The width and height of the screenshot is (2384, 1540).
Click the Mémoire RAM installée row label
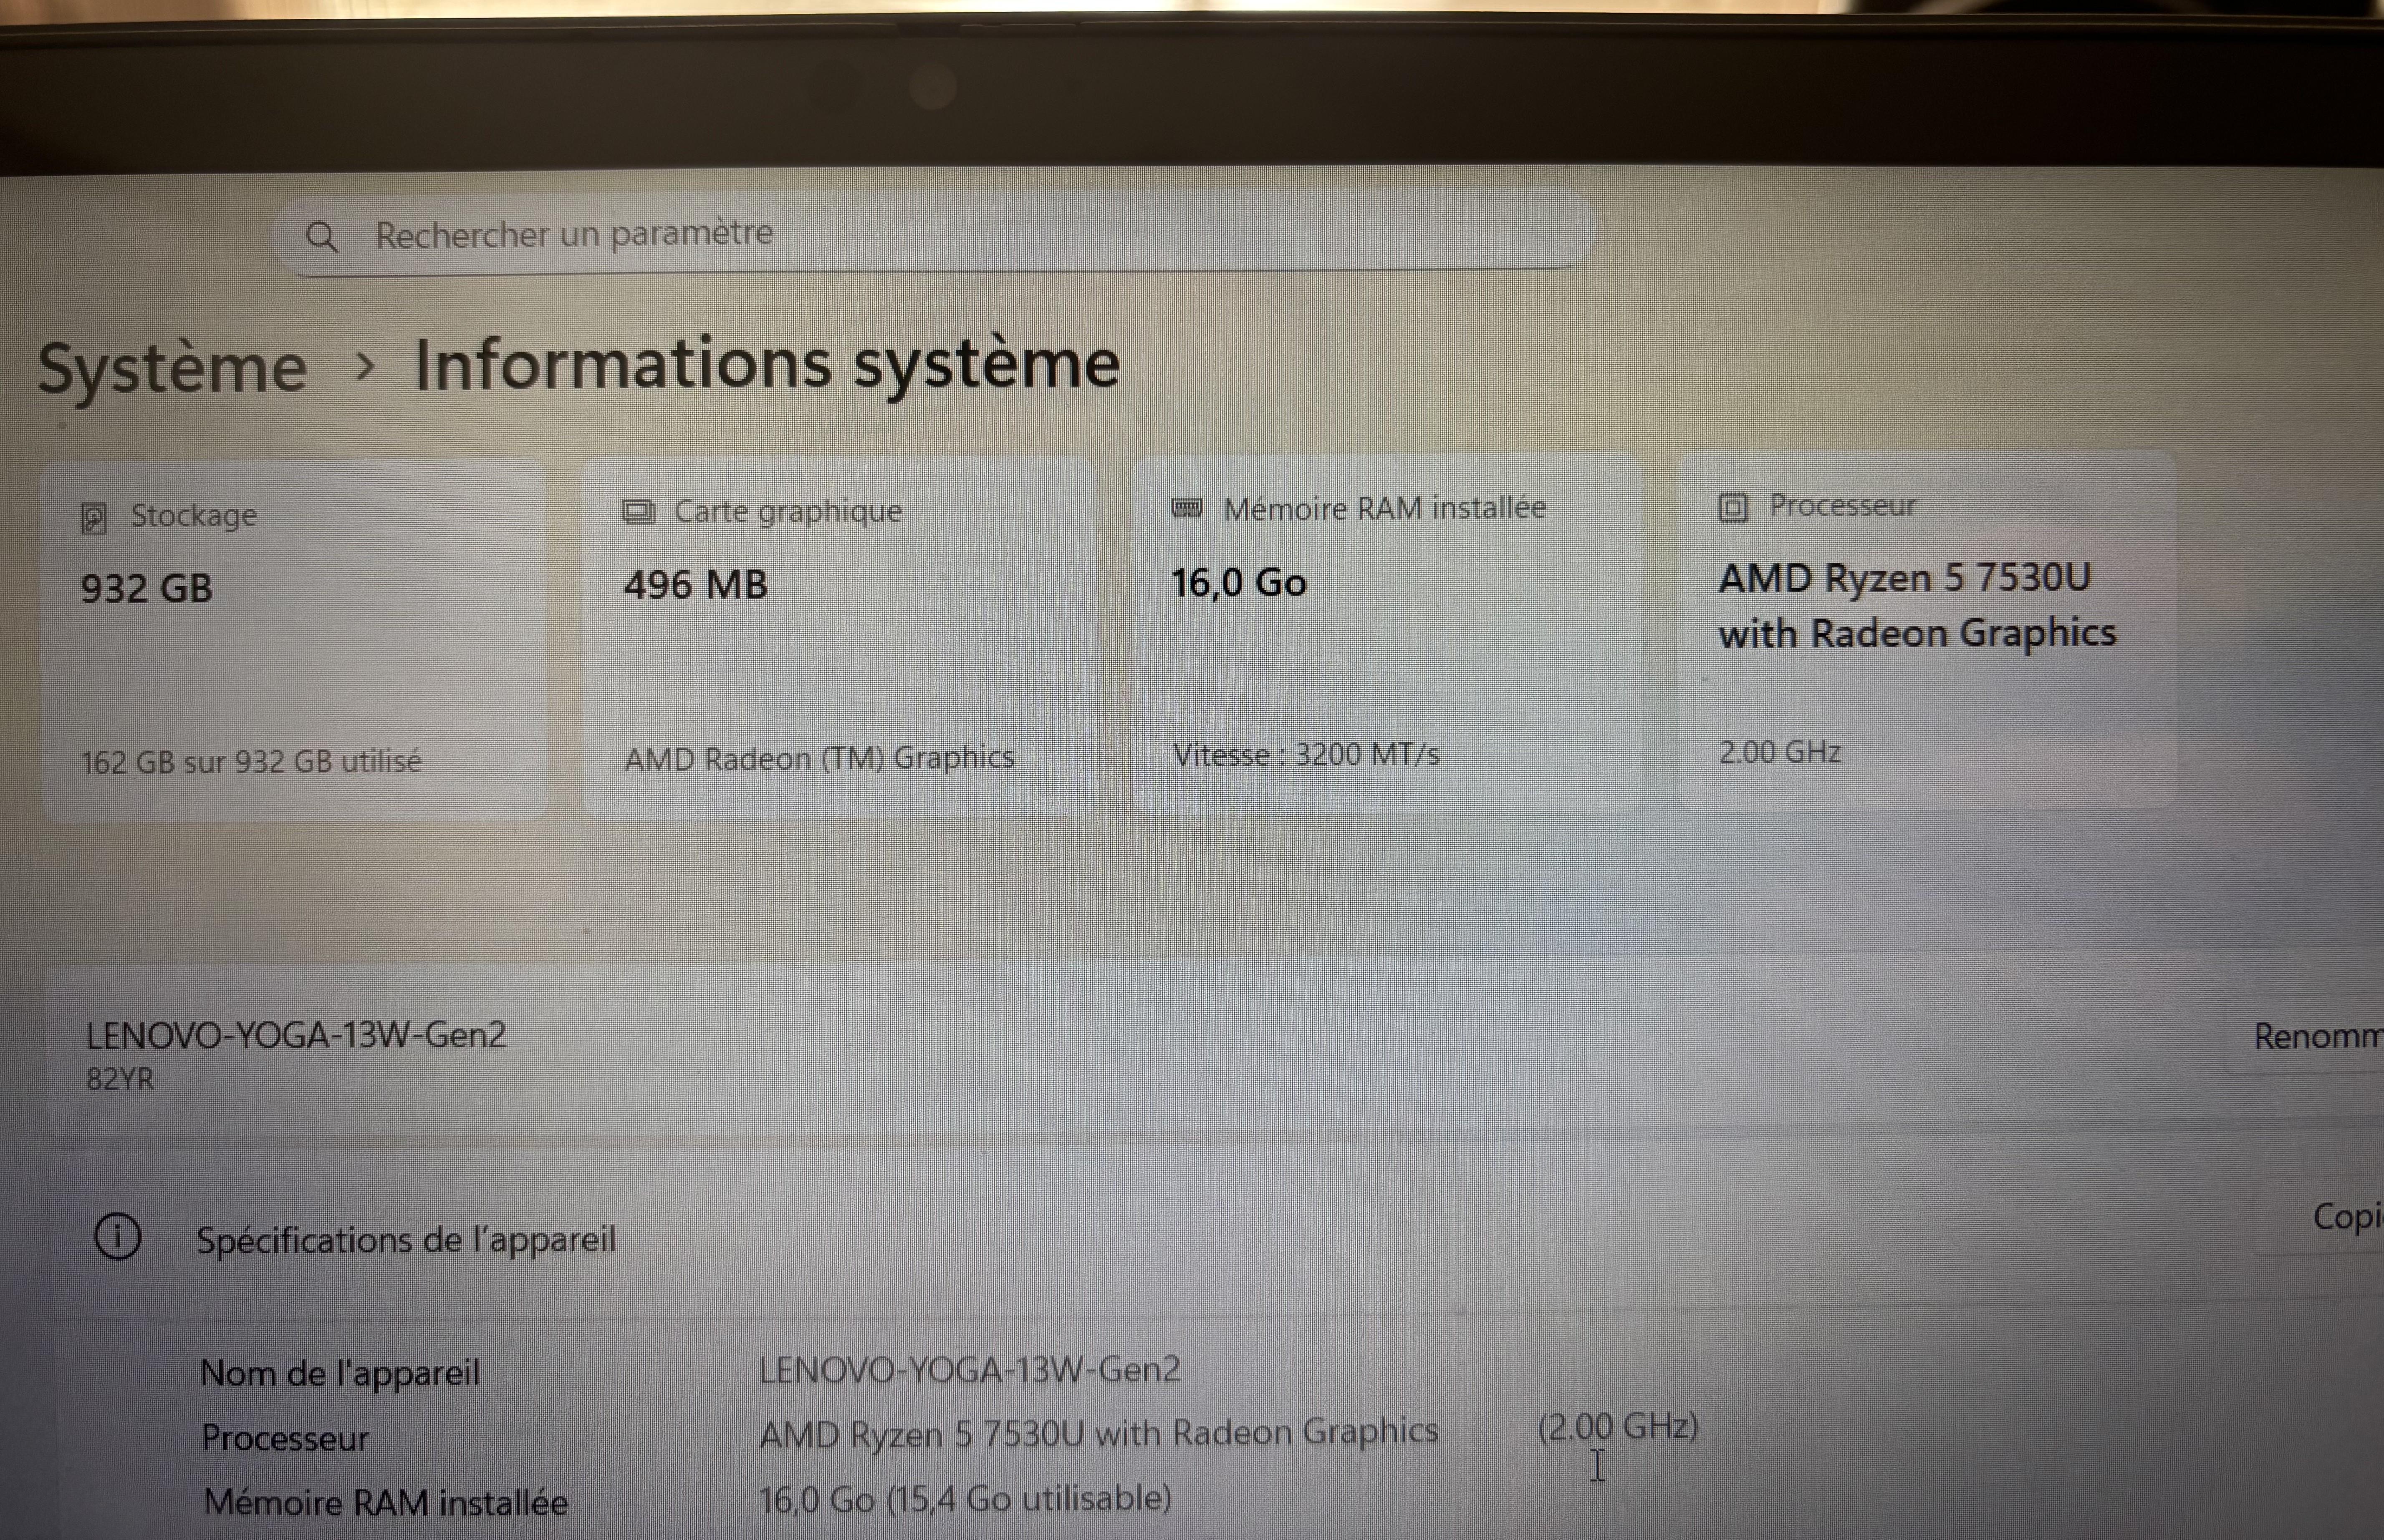coord(385,1502)
